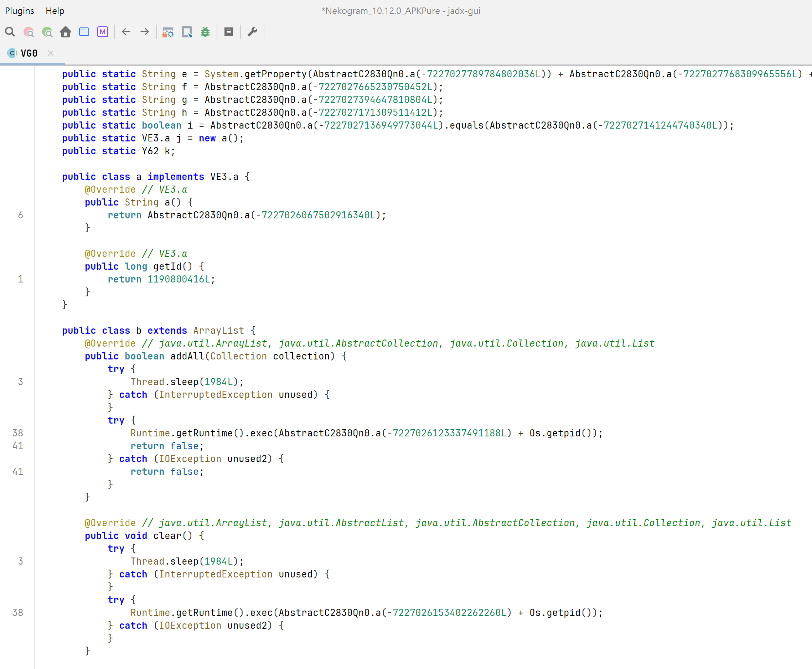Open AndroidManifest with the purple M icon
This screenshot has height=669, width=812.
[103, 32]
